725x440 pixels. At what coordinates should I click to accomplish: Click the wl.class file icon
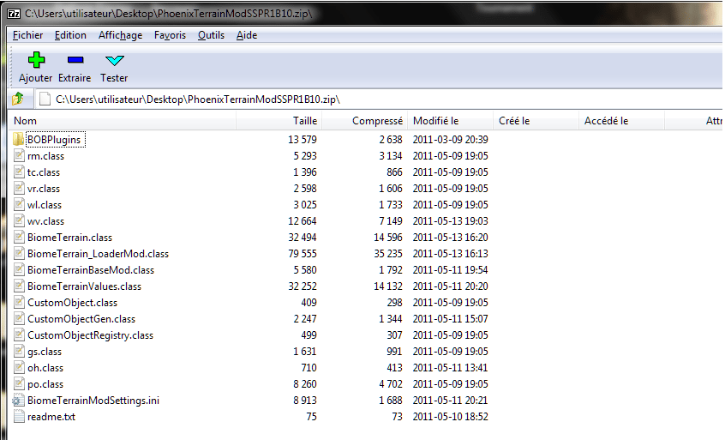19,204
